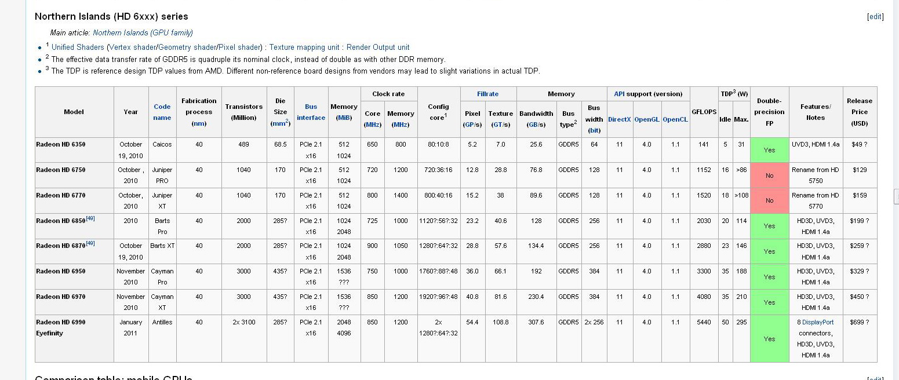Screen dimensions: 899x380
Task: Open reference 49 next to Radeon HD 6870
Action: [90, 243]
